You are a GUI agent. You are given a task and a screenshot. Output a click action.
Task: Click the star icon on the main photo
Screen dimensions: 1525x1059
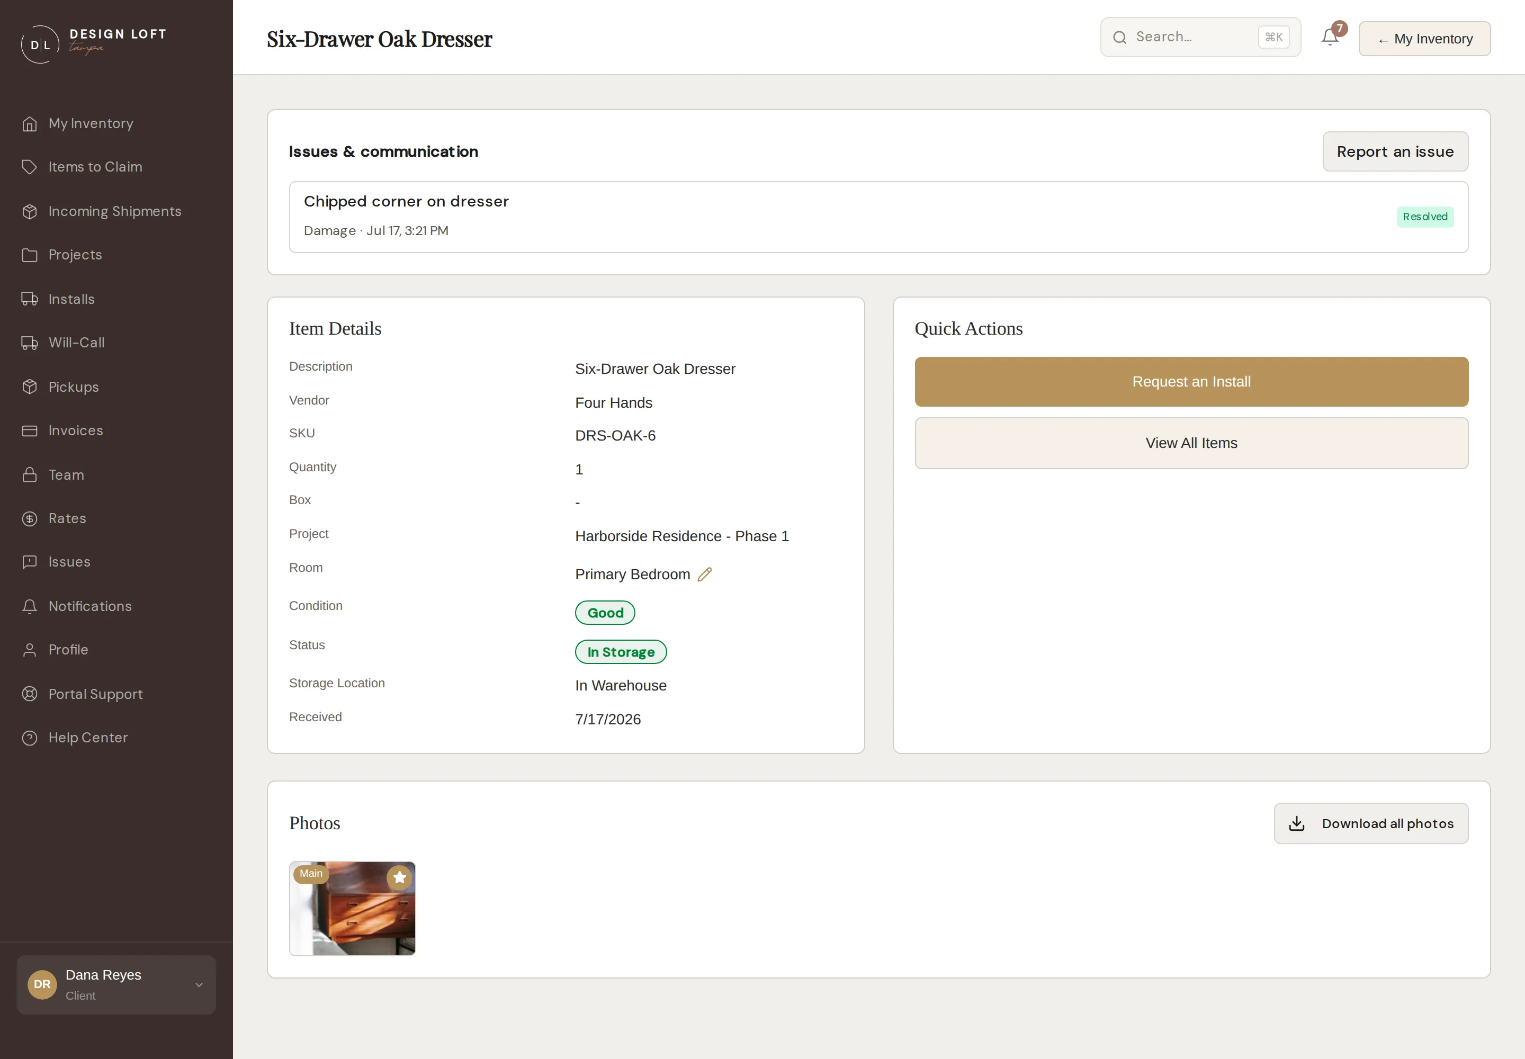click(x=399, y=877)
